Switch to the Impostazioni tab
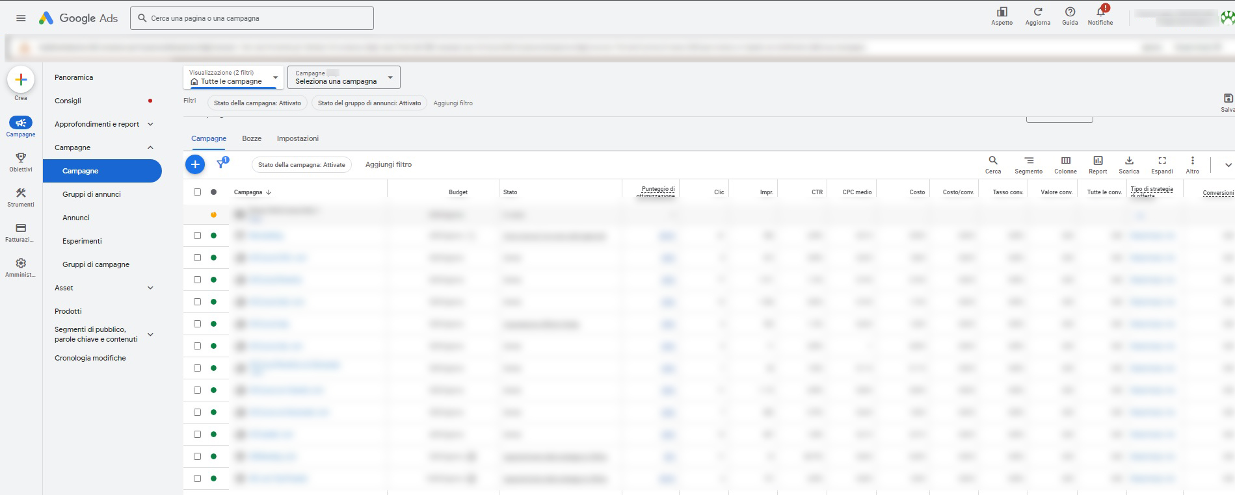Screen dimensions: 1235x495 click(297, 138)
